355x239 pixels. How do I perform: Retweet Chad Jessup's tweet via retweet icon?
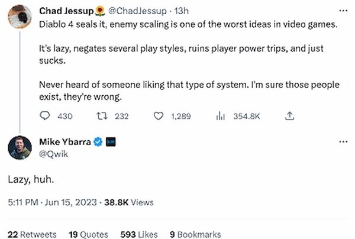(x=102, y=116)
